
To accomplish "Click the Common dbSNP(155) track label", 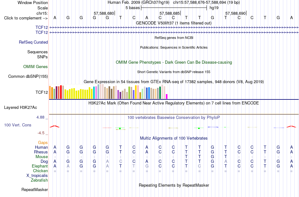I will [28, 76].
